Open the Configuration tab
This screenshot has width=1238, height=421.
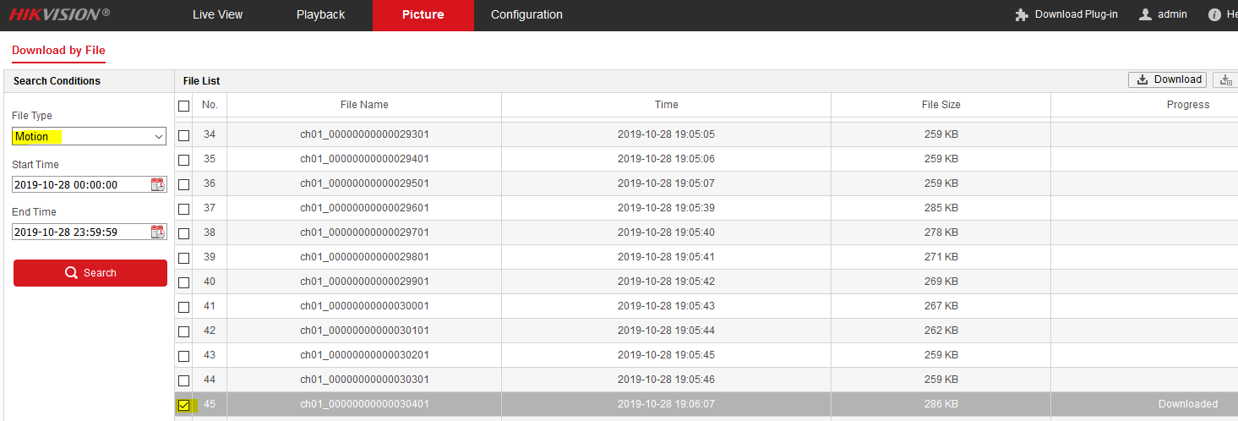[x=526, y=14]
